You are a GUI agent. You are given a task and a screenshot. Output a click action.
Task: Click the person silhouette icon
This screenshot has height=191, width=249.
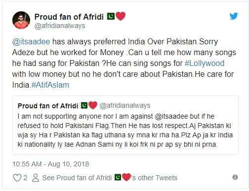[36, 178]
